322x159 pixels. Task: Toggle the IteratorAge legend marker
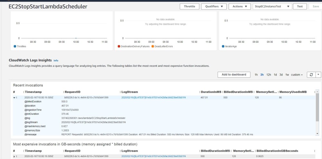[x=223, y=46]
